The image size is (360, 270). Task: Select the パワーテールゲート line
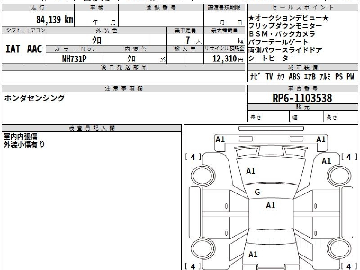coord(278,42)
